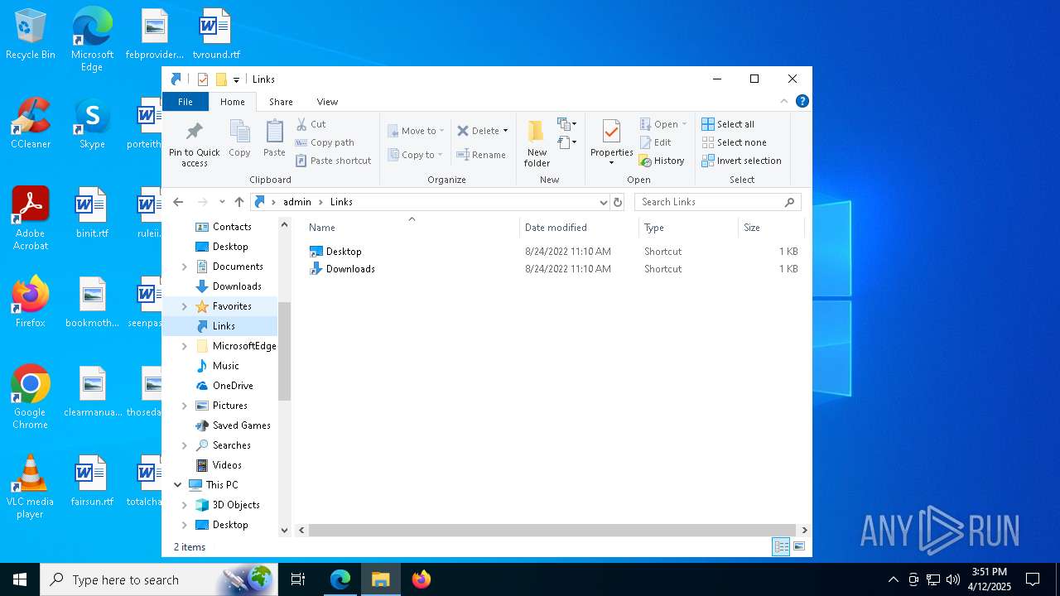Go Up one folder level
Screen dimensions: 1060x596
(239, 202)
